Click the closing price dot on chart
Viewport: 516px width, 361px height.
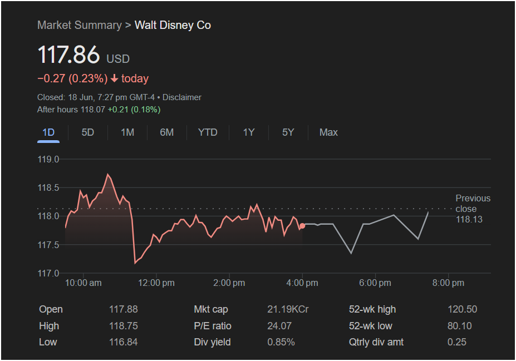pyautogui.click(x=302, y=226)
